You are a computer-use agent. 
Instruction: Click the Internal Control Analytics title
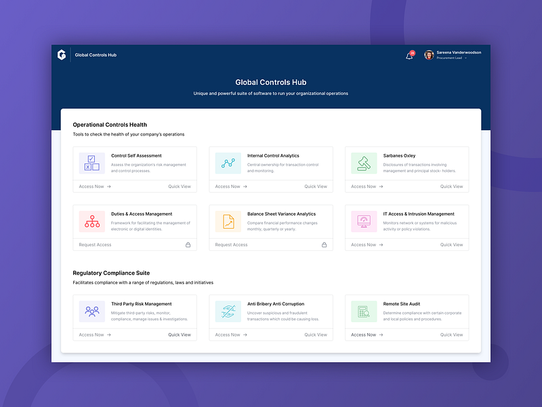click(x=273, y=156)
